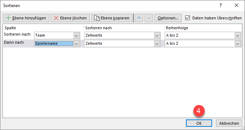245x130 pixels.
Task: Open second row A bis Z dropdown
Action: (238, 44)
